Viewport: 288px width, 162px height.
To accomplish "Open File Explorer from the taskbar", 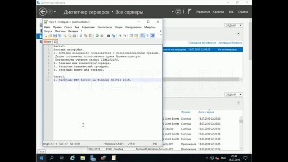I will (x=83, y=158).
